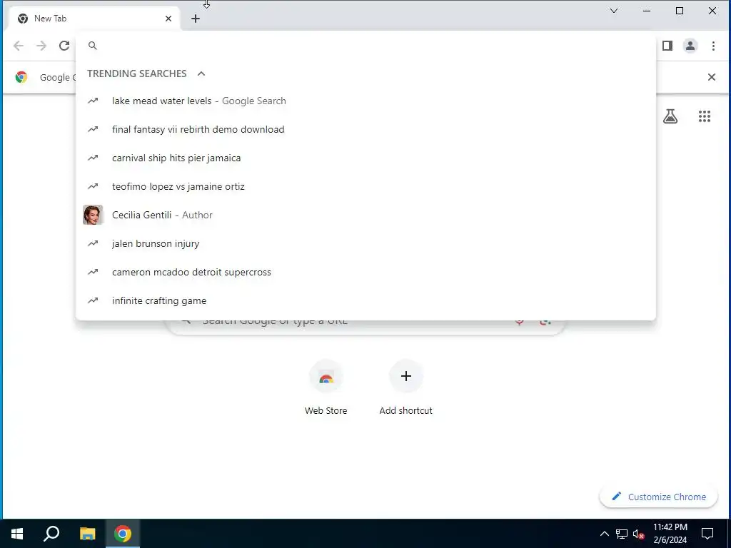Toggle the side panel icon
The width and height of the screenshot is (731, 548).
(667, 46)
